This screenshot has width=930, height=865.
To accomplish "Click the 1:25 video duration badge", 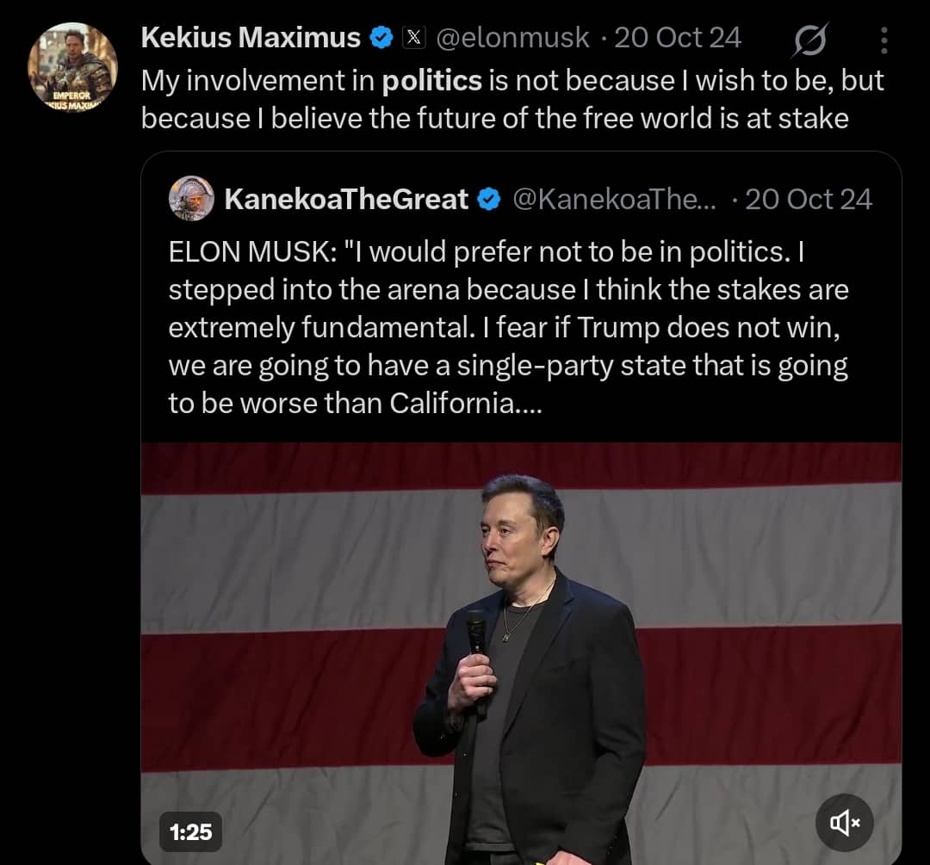I will point(191,831).
